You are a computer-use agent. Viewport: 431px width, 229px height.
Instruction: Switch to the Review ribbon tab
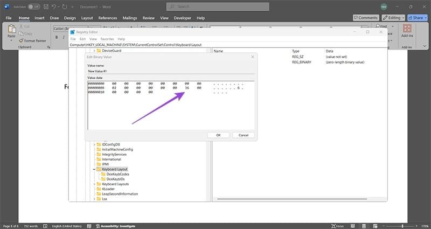point(149,18)
